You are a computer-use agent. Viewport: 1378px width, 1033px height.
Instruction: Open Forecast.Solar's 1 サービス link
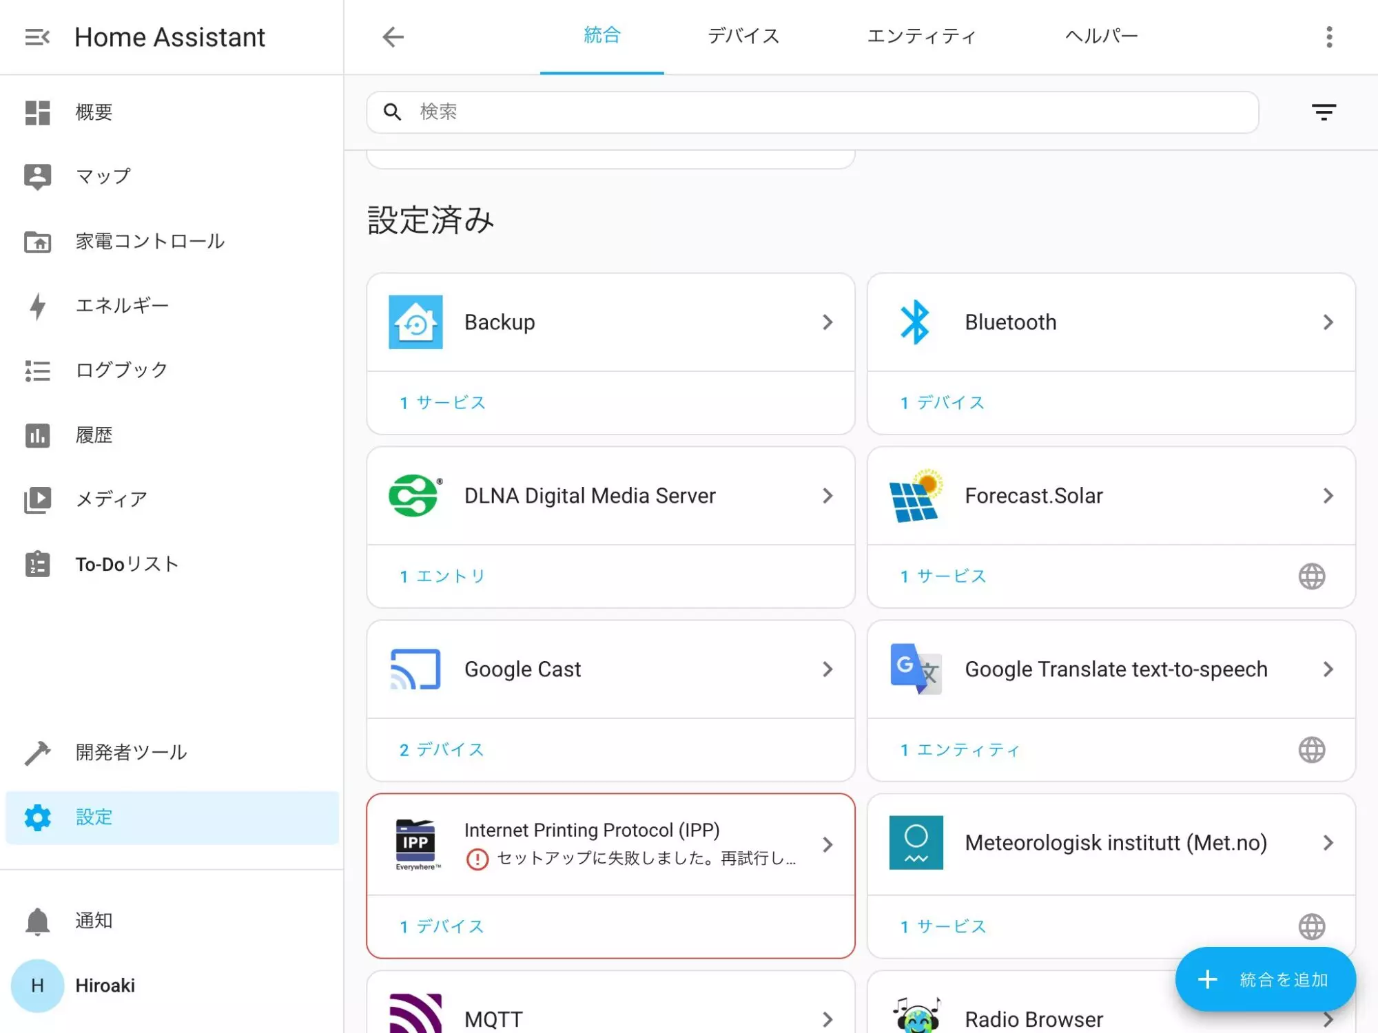[x=943, y=576]
